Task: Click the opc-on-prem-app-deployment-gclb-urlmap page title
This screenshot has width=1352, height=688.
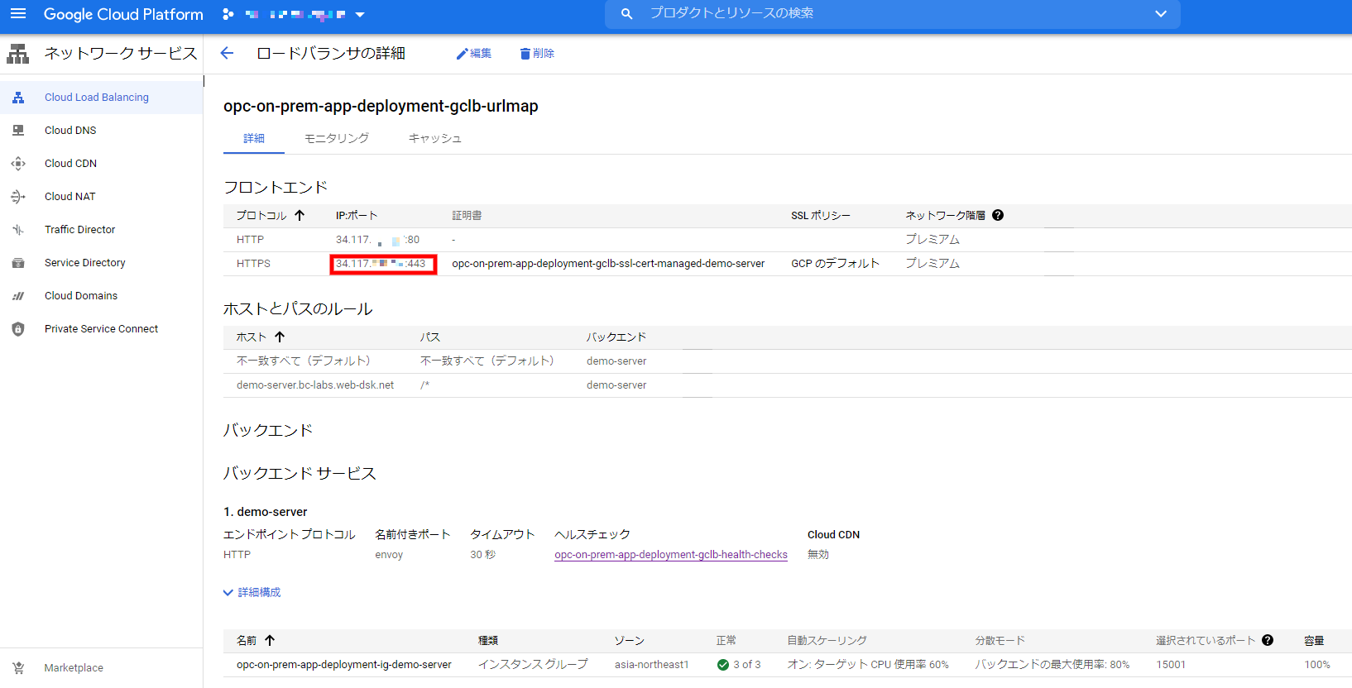Action: tap(381, 106)
